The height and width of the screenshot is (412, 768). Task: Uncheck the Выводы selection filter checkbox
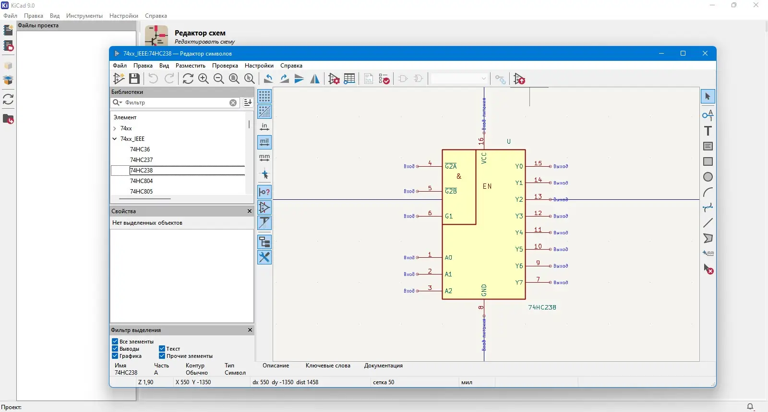point(115,349)
